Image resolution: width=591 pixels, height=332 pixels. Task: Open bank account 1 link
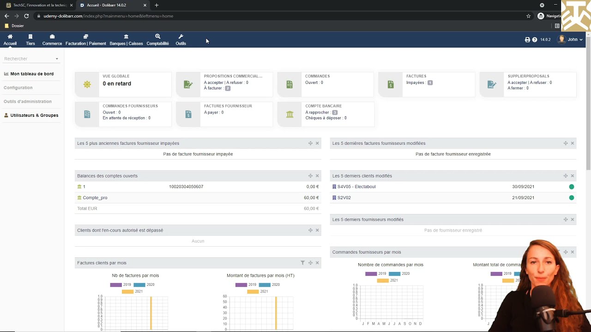(81, 187)
